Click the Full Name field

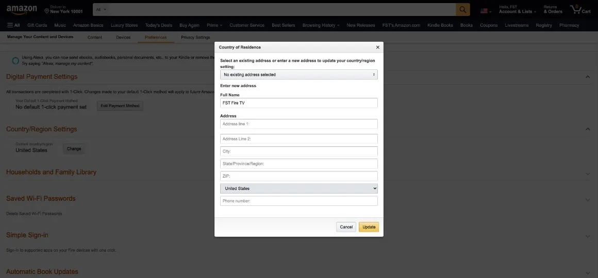tap(298, 103)
